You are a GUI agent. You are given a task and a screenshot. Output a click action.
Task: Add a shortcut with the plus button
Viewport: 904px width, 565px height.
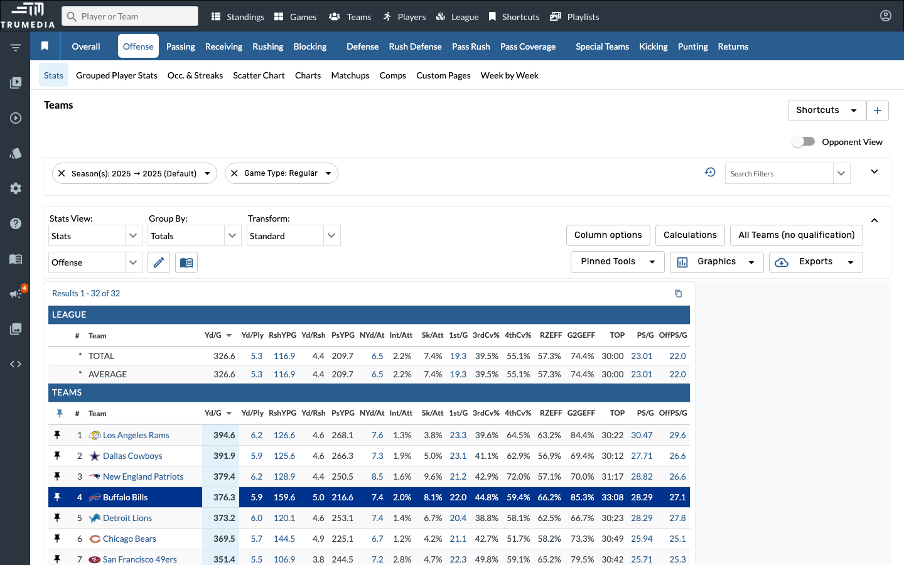(x=878, y=110)
